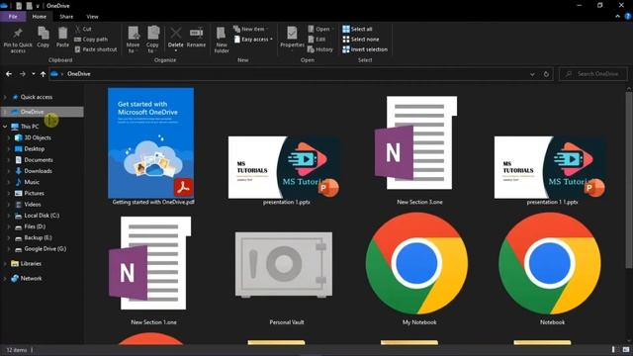Open the Easy access dropdown
Screen dimensions: 633x356
click(x=253, y=40)
